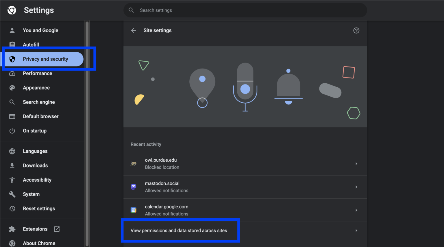Click the On startup power icon
This screenshot has width=444, height=247.
12,131
